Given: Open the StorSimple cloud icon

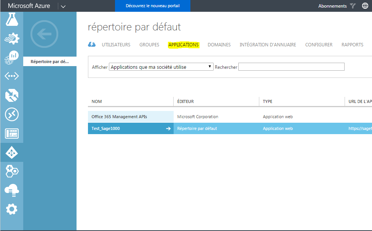Looking at the screenshot, I should (12, 190).
